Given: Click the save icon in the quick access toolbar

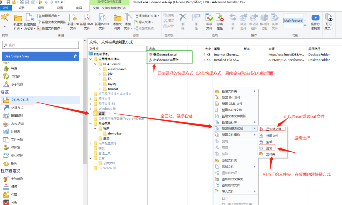Looking at the screenshot, I should pos(9,2).
